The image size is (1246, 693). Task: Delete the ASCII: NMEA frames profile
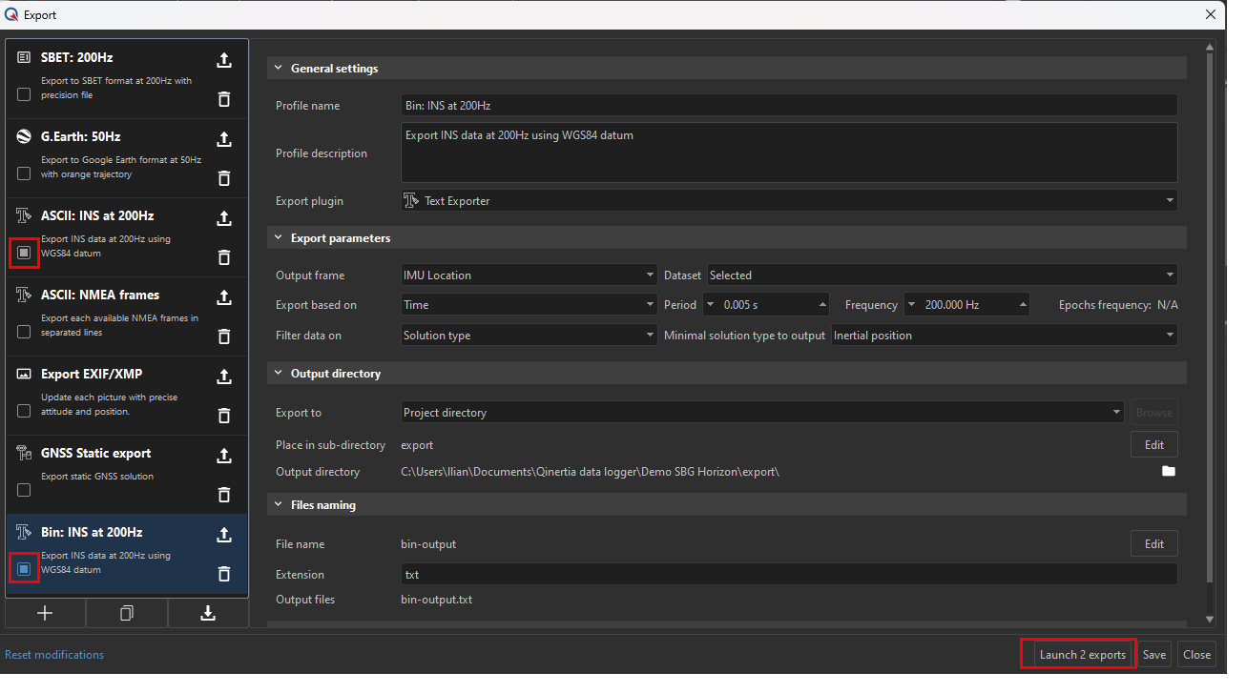coord(224,336)
